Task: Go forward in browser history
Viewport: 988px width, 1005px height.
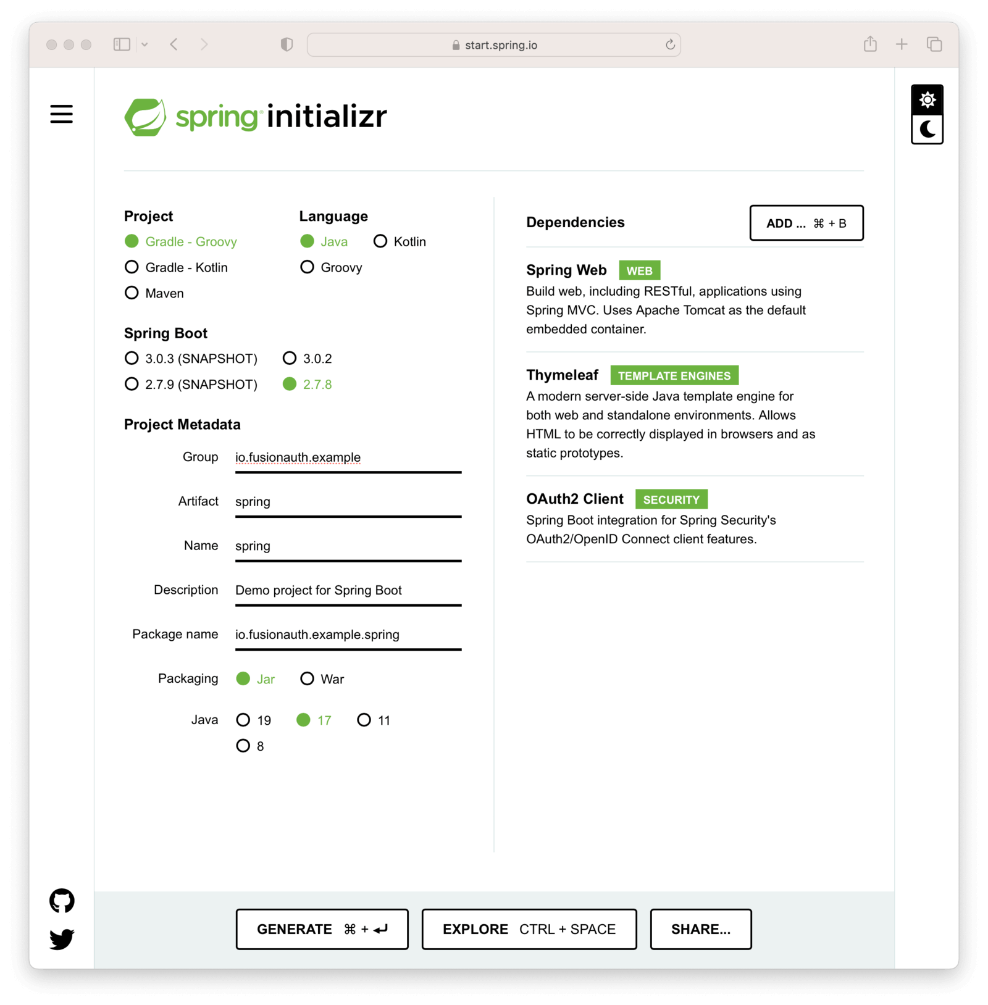Action: coord(204,44)
